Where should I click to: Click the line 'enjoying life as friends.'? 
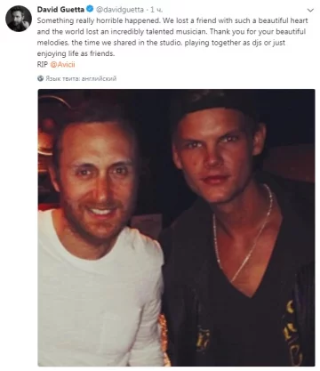[x=76, y=53]
